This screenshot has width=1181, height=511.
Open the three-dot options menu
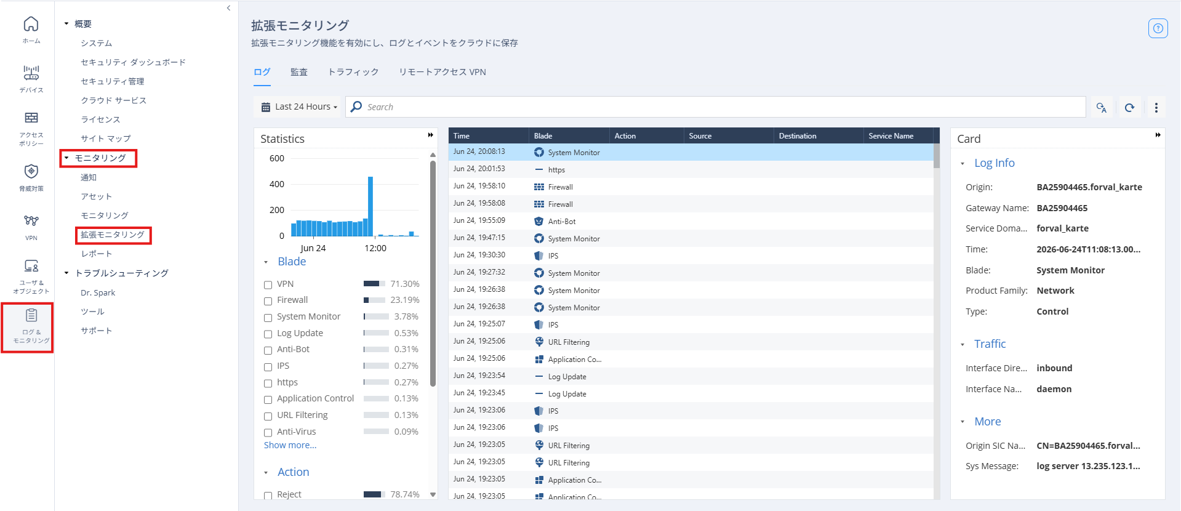(1156, 107)
